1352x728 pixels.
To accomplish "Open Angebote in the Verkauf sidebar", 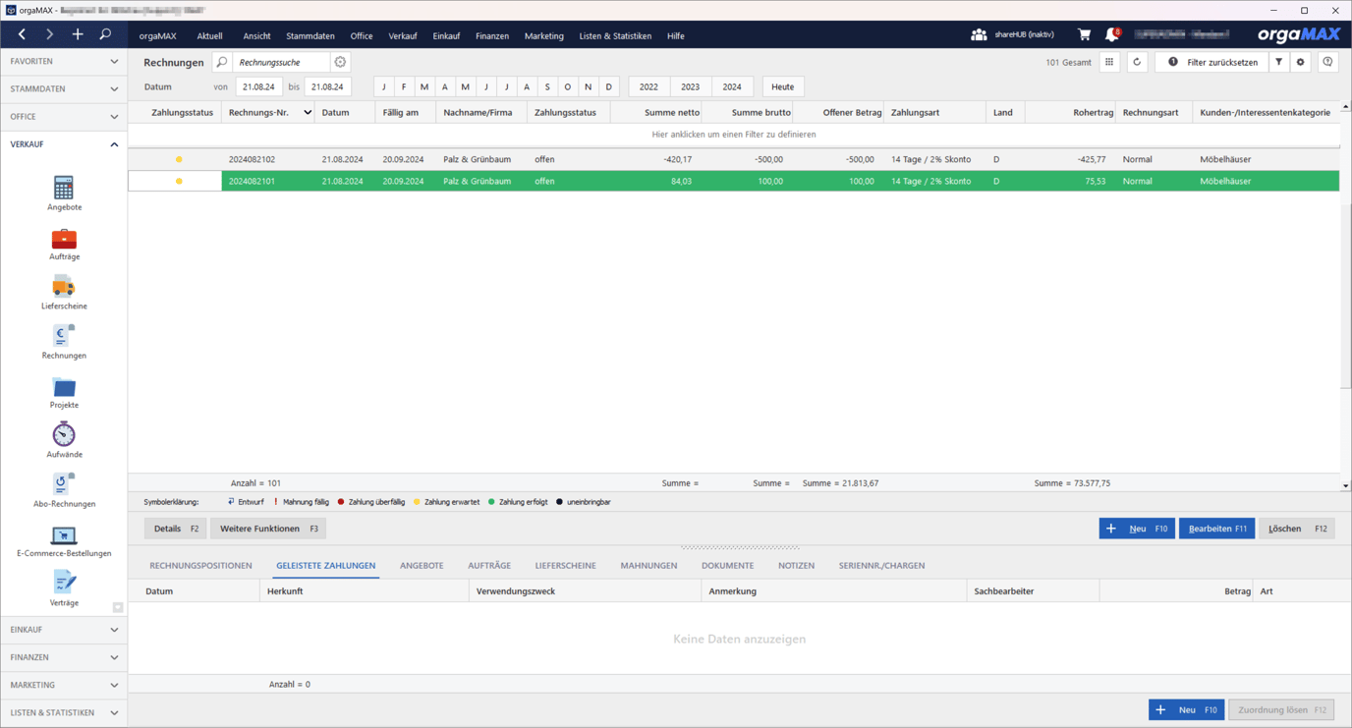I will pyautogui.click(x=64, y=189).
